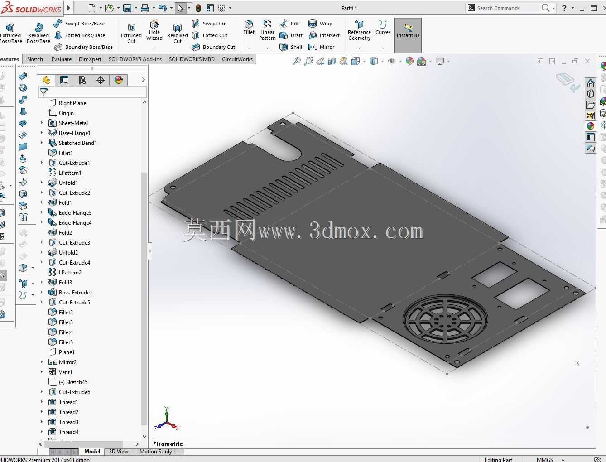This screenshot has width=606, height=462.
Task: Select the Intersect tool
Action: [324, 35]
